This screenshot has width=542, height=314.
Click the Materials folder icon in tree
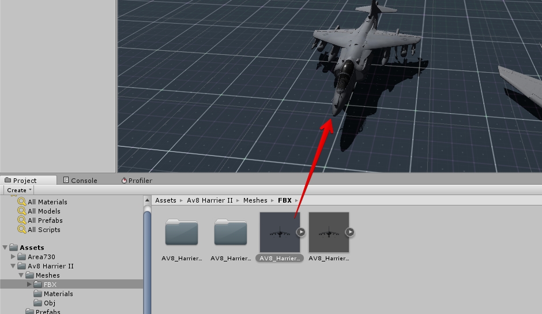click(37, 294)
